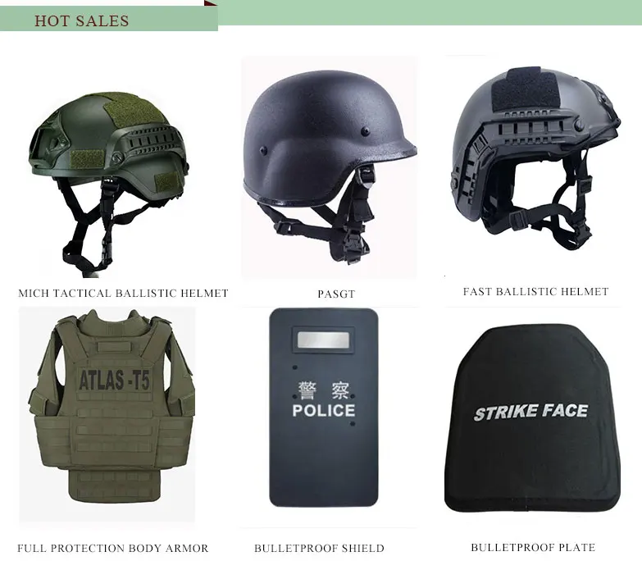This screenshot has height=570, width=642.
Task: Open the black PASGT helmet photo
Action: tap(329, 168)
